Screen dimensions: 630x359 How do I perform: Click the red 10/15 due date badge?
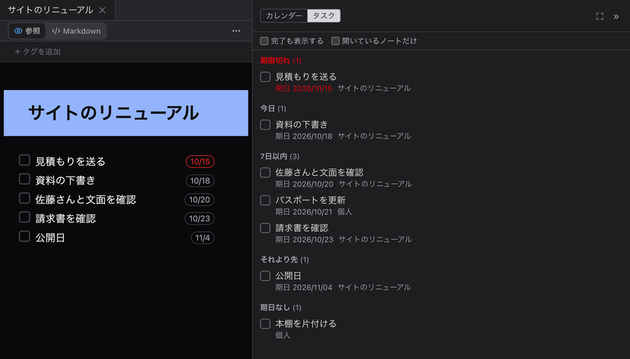coord(200,162)
